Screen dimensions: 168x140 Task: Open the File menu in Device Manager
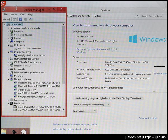[6, 15]
